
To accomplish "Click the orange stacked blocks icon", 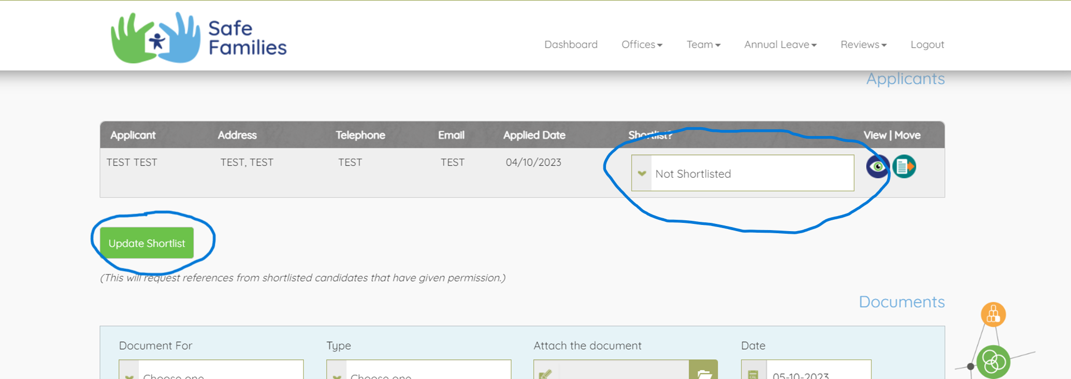I will 993,314.
